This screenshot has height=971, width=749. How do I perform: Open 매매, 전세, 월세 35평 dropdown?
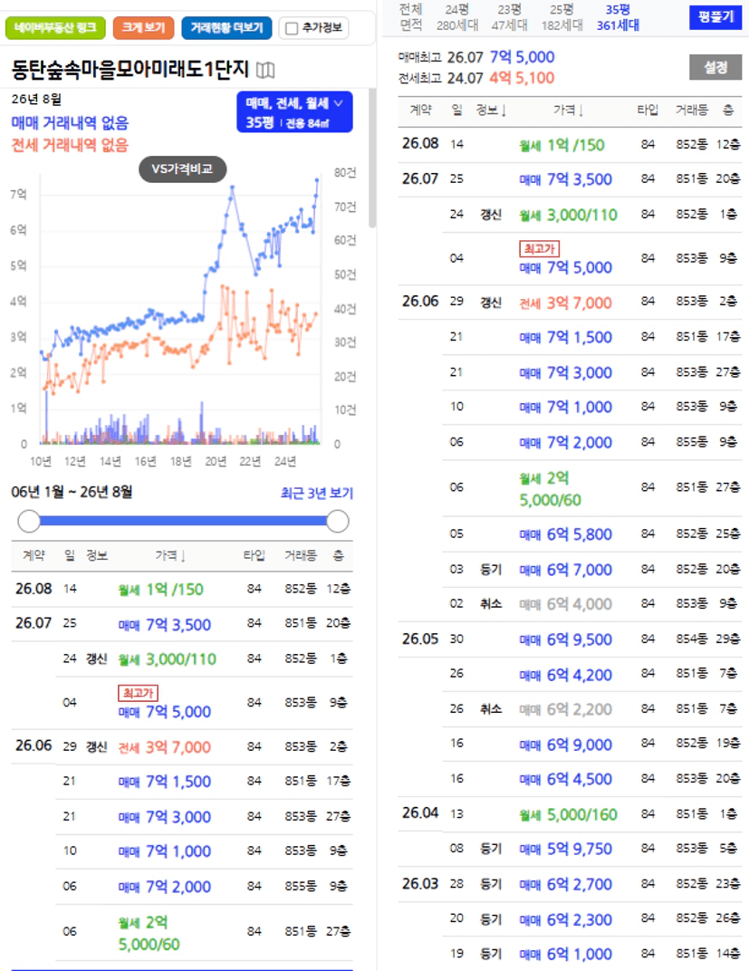tap(294, 112)
